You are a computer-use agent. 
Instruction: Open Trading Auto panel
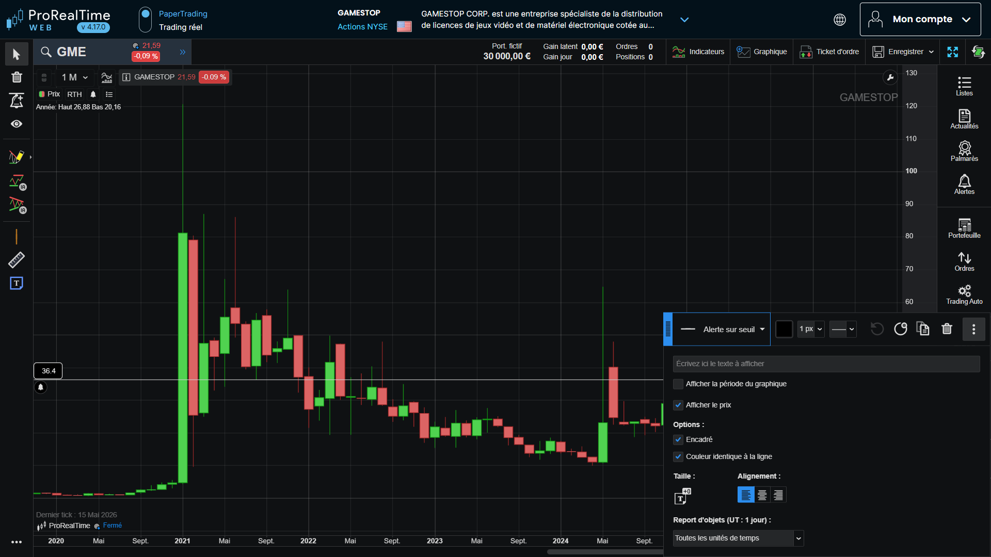[x=964, y=294]
